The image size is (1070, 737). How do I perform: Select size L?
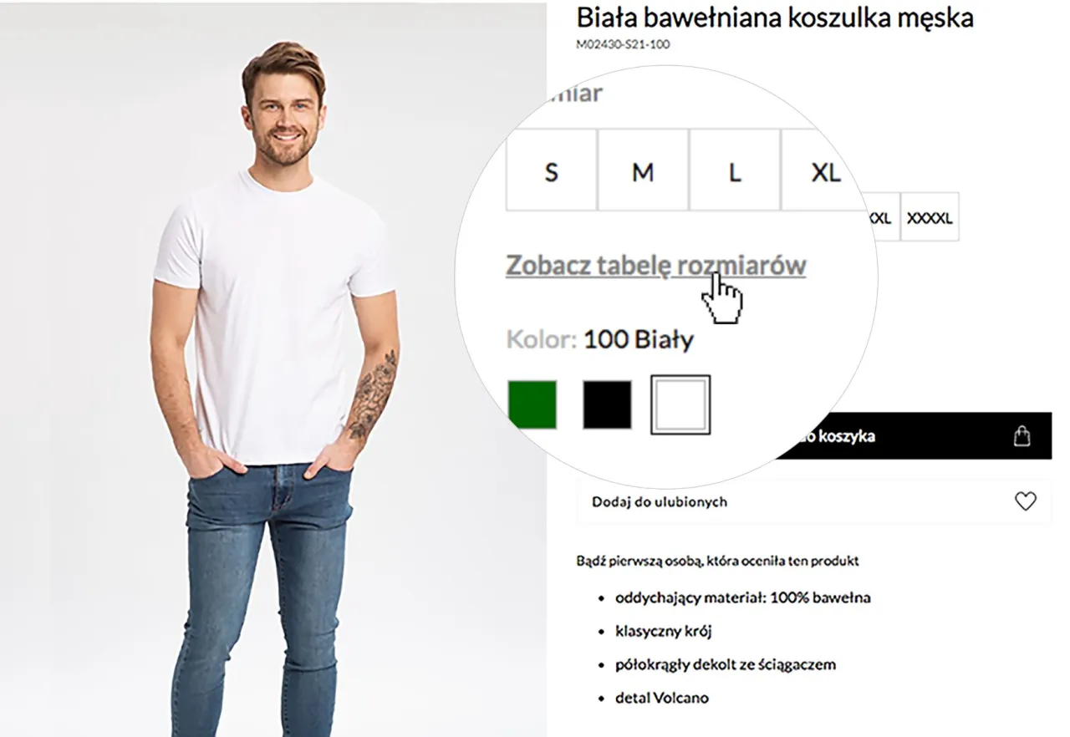[733, 171]
